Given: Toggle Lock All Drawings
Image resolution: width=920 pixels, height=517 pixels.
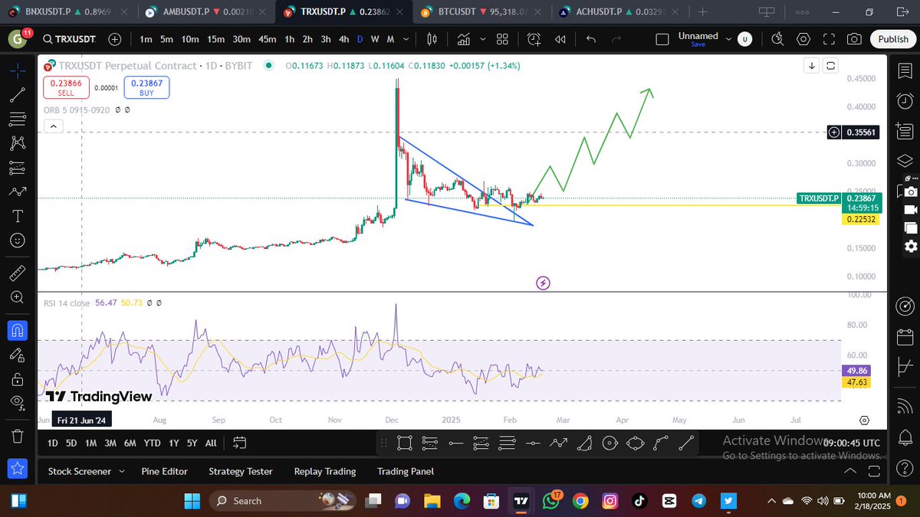Looking at the screenshot, I should (18, 378).
